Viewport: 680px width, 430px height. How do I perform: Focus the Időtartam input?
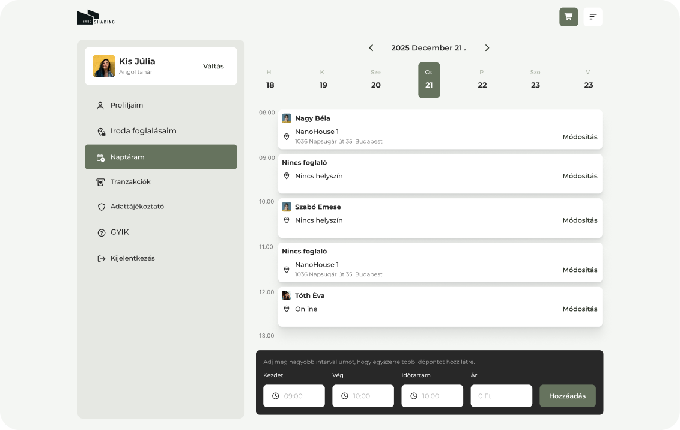click(433, 396)
